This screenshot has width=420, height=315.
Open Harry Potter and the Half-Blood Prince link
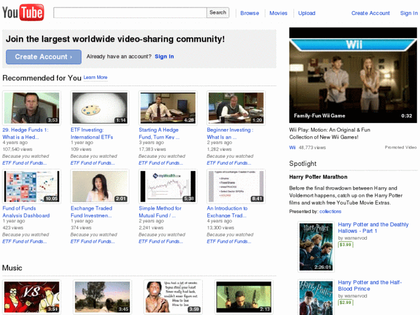(x=370, y=286)
